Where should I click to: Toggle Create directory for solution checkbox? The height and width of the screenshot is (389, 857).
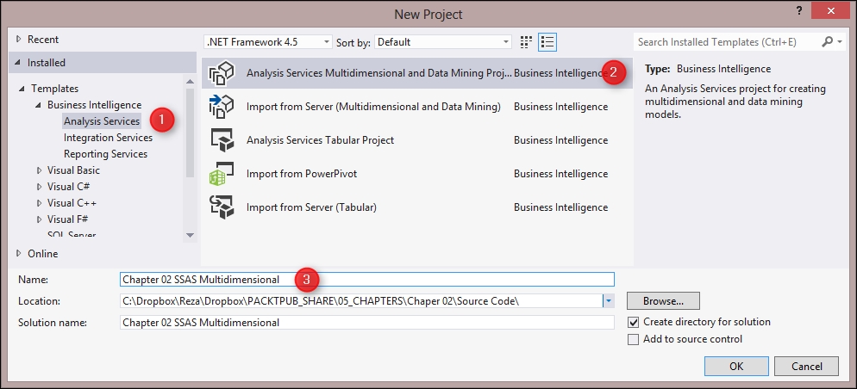tap(634, 322)
